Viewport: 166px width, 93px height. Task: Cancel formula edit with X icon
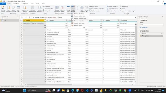pyautogui.click(x=22, y=17)
